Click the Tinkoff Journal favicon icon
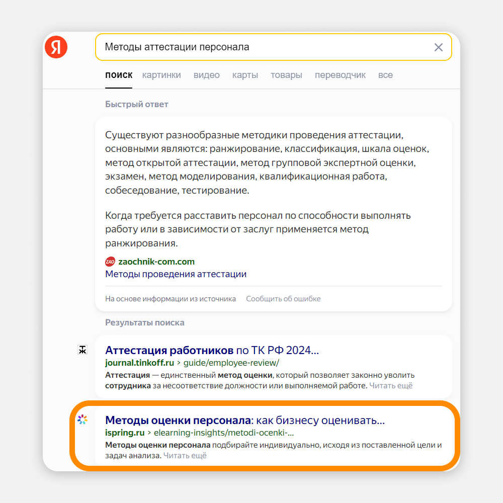The width and height of the screenshot is (503, 503). pos(82,350)
